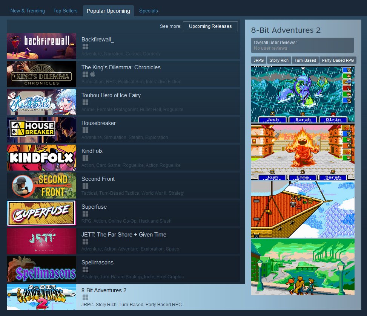
Task: Click Windows icon under Touhou Hero of Ice Fairy
Action: (x=85, y=102)
